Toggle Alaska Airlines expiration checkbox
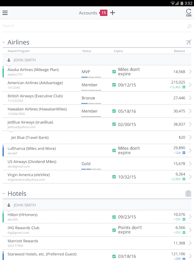The image size is (194, 260). coord(114,72)
